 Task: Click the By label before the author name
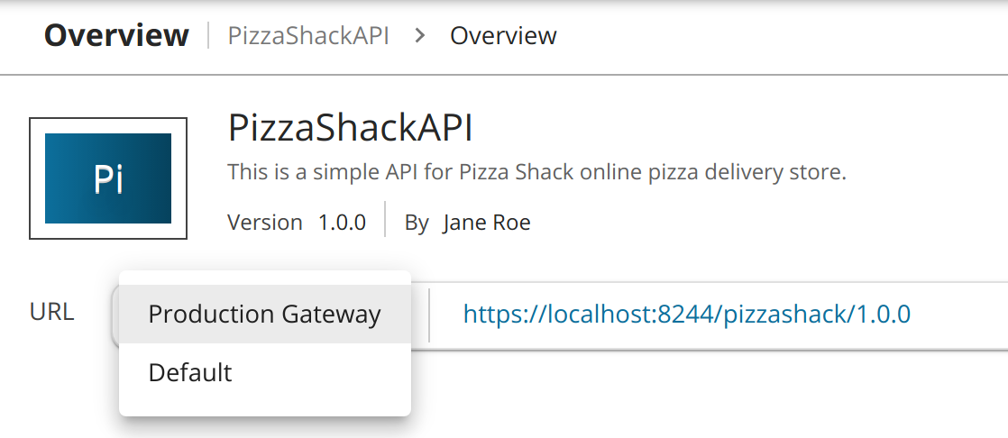coord(417,223)
